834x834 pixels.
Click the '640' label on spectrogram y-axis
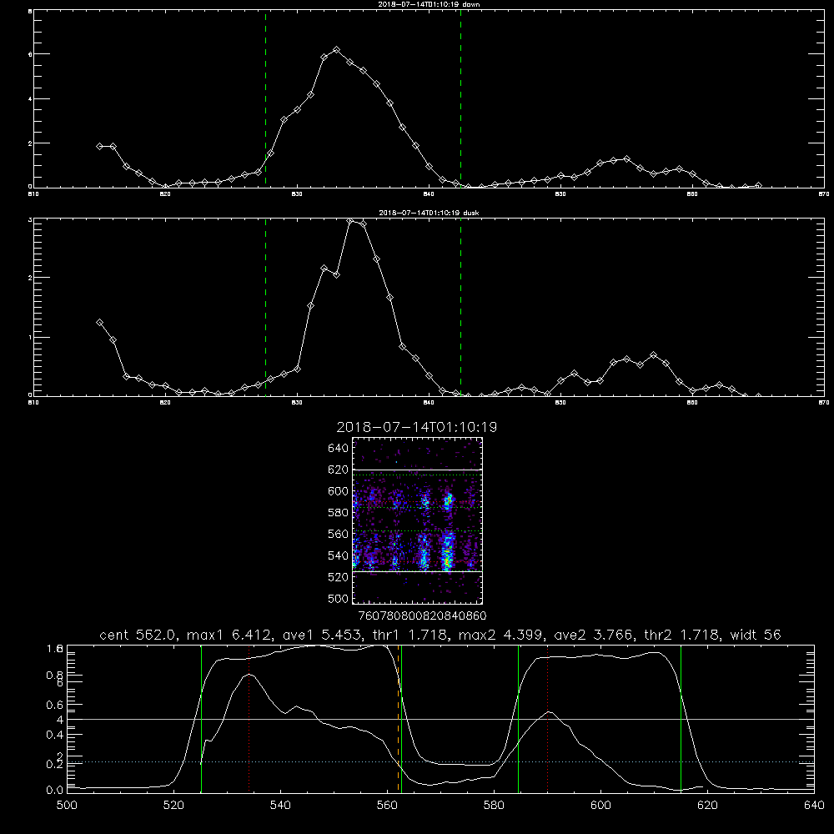(339, 448)
